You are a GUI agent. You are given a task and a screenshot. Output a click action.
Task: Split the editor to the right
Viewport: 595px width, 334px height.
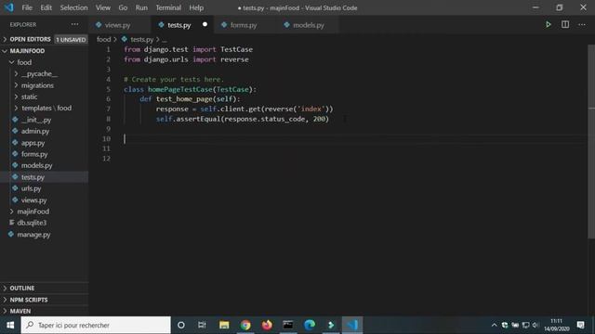pyautogui.click(x=565, y=25)
